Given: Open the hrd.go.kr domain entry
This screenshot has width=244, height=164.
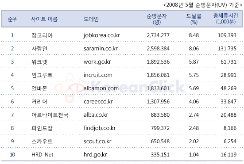Looking at the screenshot, I should click(x=95, y=155).
